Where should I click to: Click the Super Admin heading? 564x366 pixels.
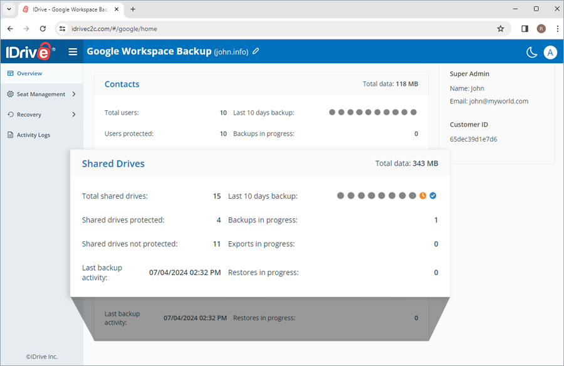(x=469, y=74)
